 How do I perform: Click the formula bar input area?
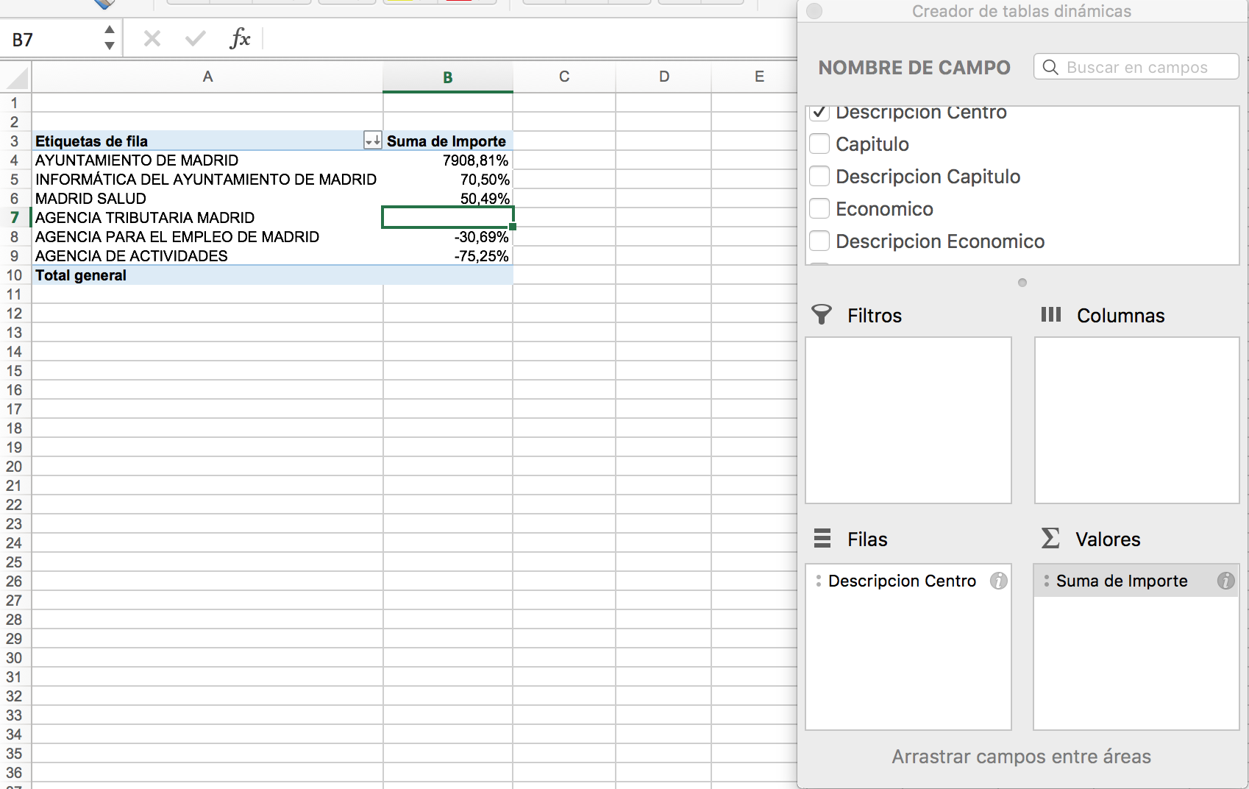tap(530, 38)
